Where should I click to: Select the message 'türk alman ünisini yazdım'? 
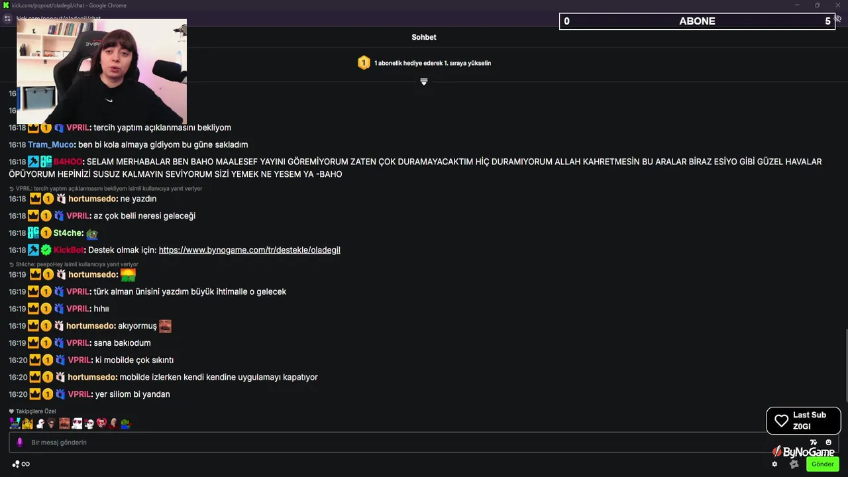[190, 291]
